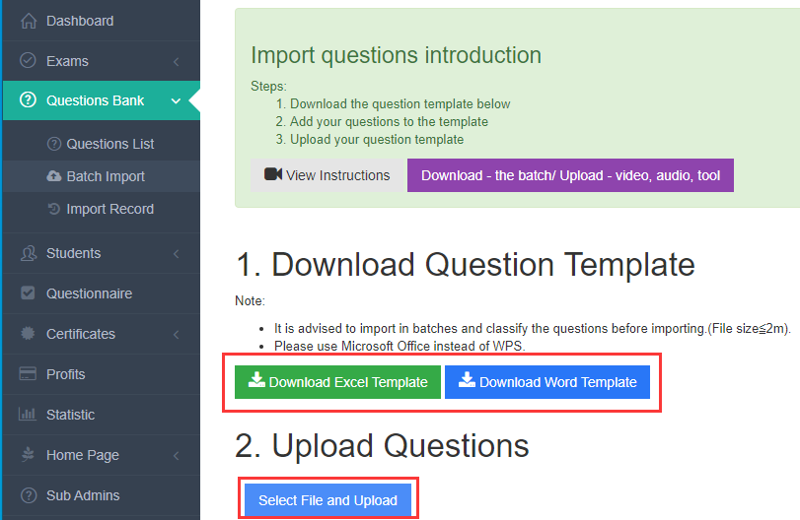The height and width of the screenshot is (520, 800).
Task: Click the purple Download batch upload tool button
Action: point(570,175)
